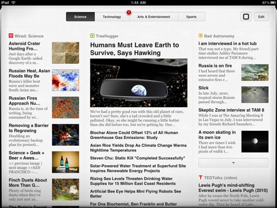Open 'Russian Fires Approach Nu...' headline
This screenshot has width=277, height=208.
pos(24,101)
